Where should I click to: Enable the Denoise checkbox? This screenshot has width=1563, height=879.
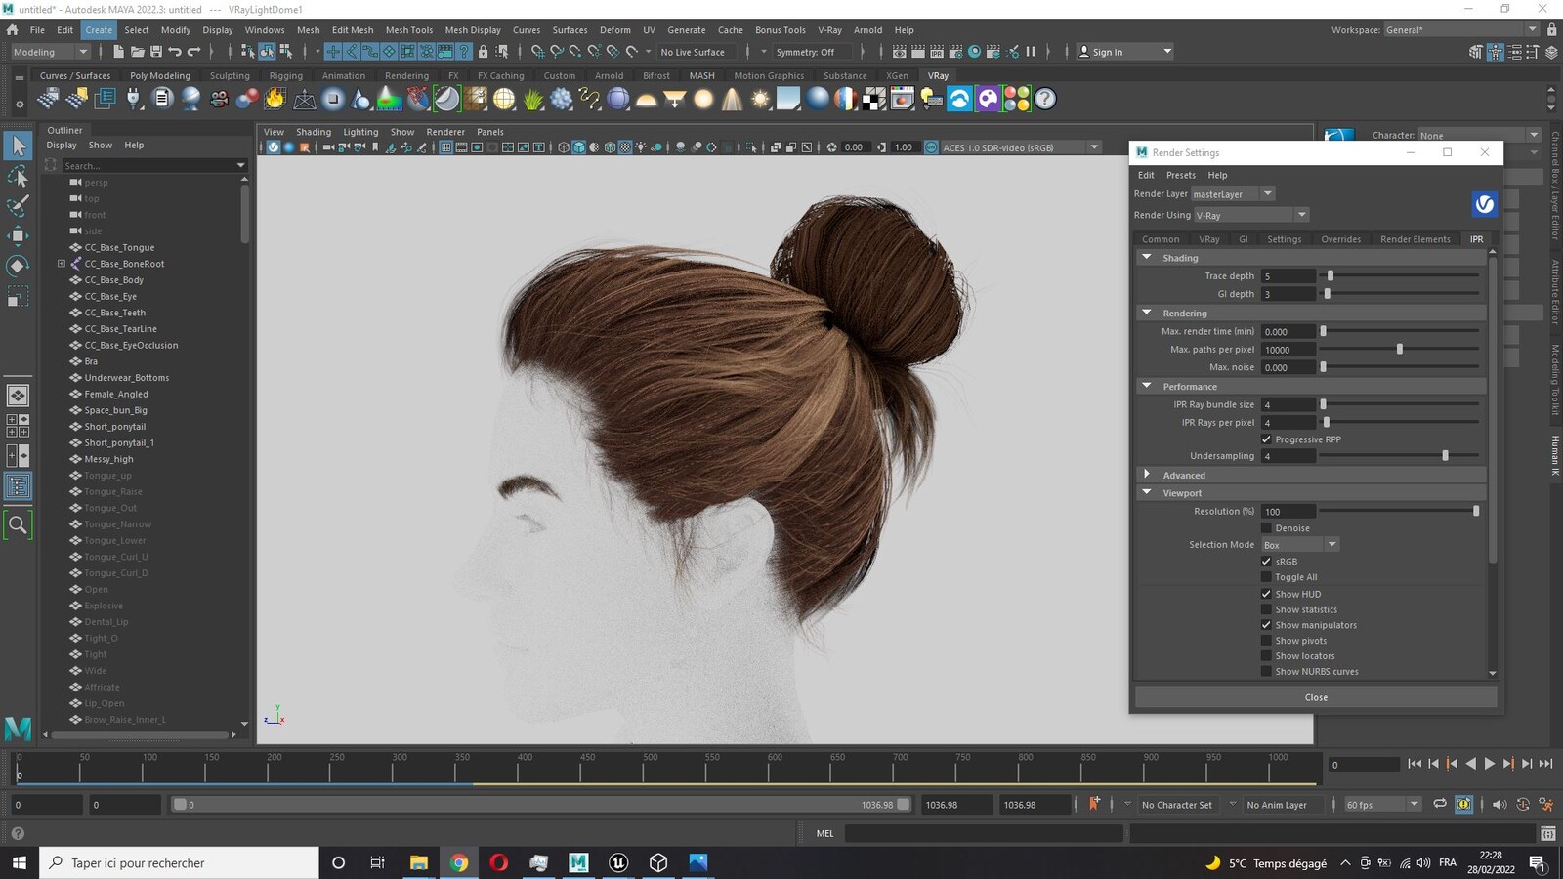click(1266, 528)
